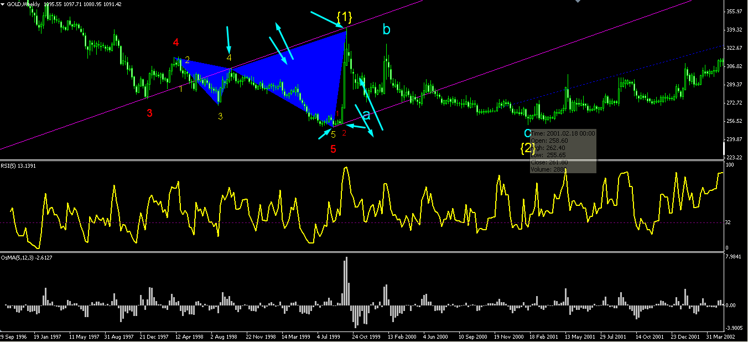Click the 223.22 price axis value
Screen dimensions: 748x342
coord(734,158)
